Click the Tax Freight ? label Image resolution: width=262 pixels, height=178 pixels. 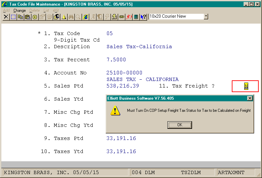(x=193, y=86)
